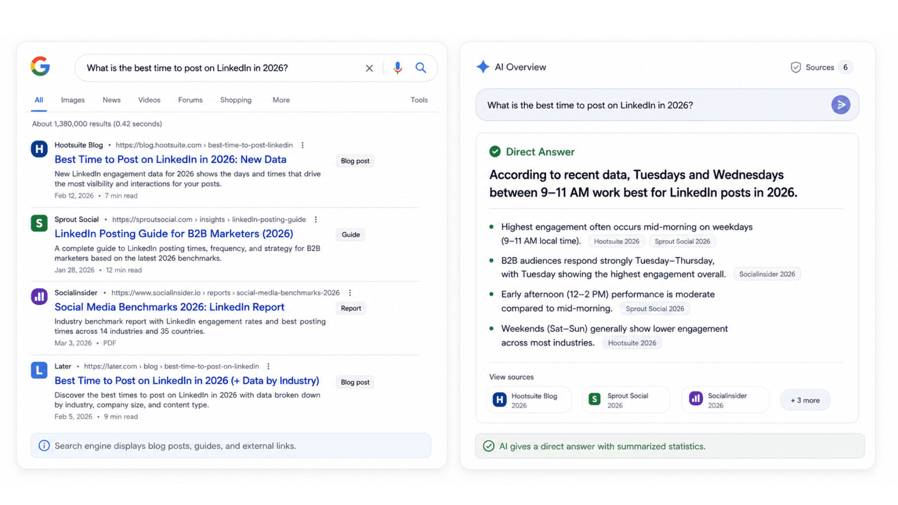Click Blog post tag on Hootsuite result
Image resolution: width=898 pixels, height=505 pixels.
355,161
